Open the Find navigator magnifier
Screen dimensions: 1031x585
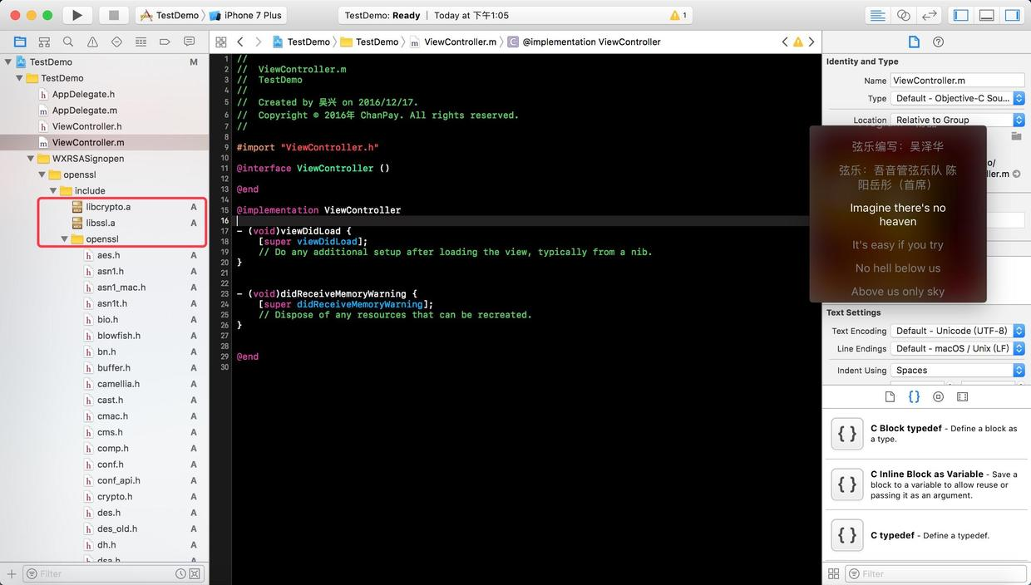click(68, 42)
